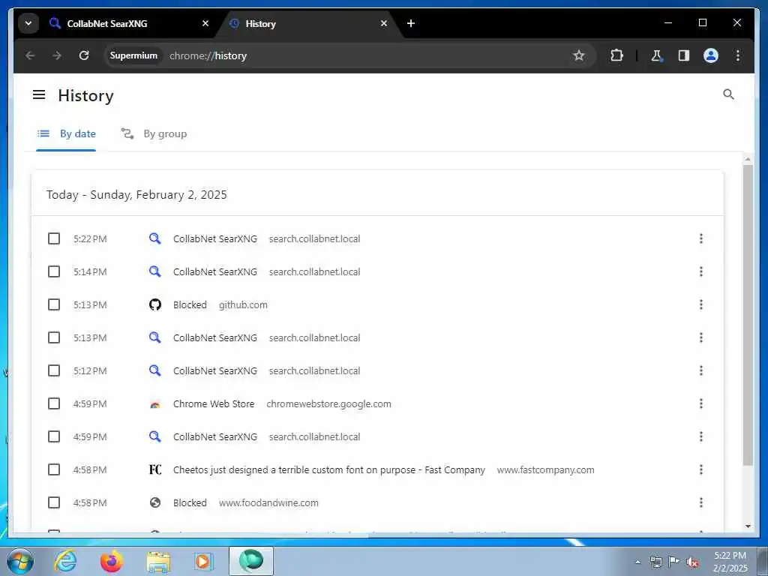Open the profile avatar icon
Image resolution: width=768 pixels, height=576 pixels.
711,55
